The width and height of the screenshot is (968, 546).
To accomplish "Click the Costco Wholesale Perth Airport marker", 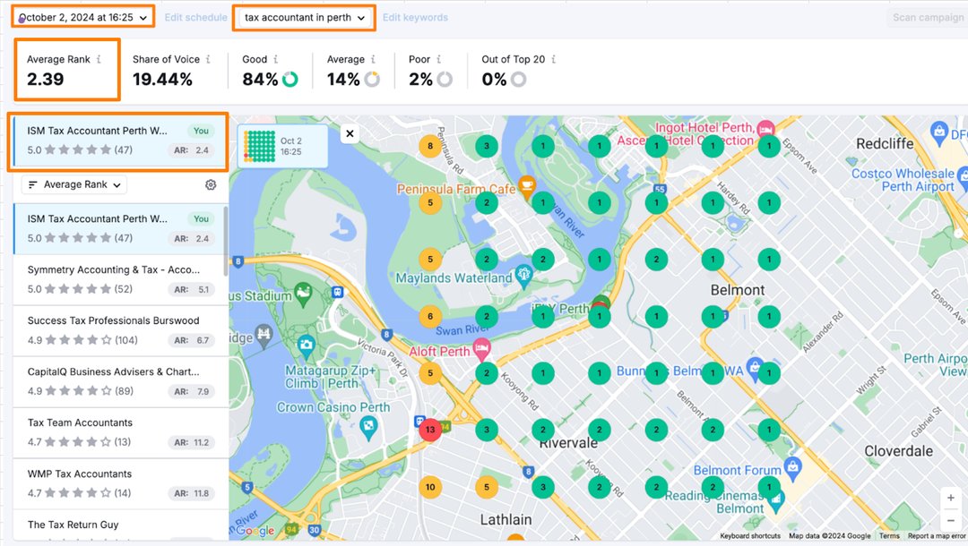I will (963, 177).
